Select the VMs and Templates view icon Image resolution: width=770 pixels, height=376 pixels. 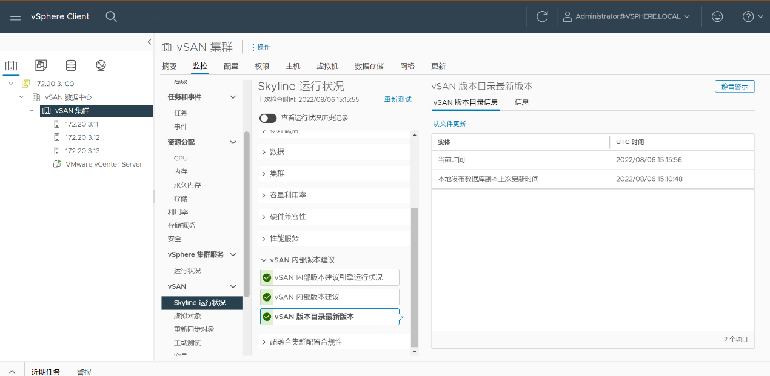point(41,65)
